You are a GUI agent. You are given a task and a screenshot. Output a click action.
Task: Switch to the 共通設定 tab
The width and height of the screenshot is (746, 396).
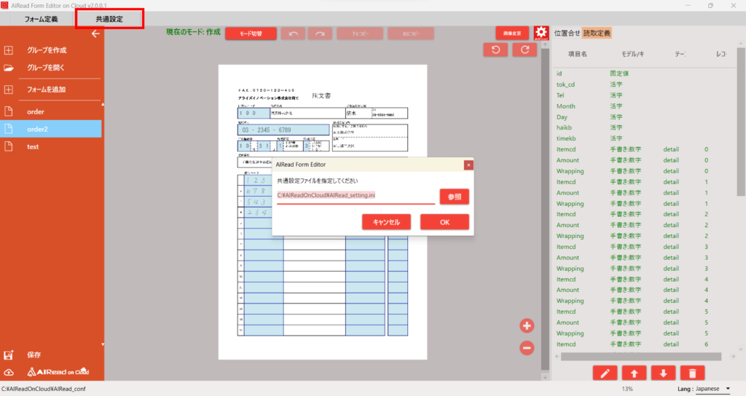pyautogui.click(x=109, y=19)
